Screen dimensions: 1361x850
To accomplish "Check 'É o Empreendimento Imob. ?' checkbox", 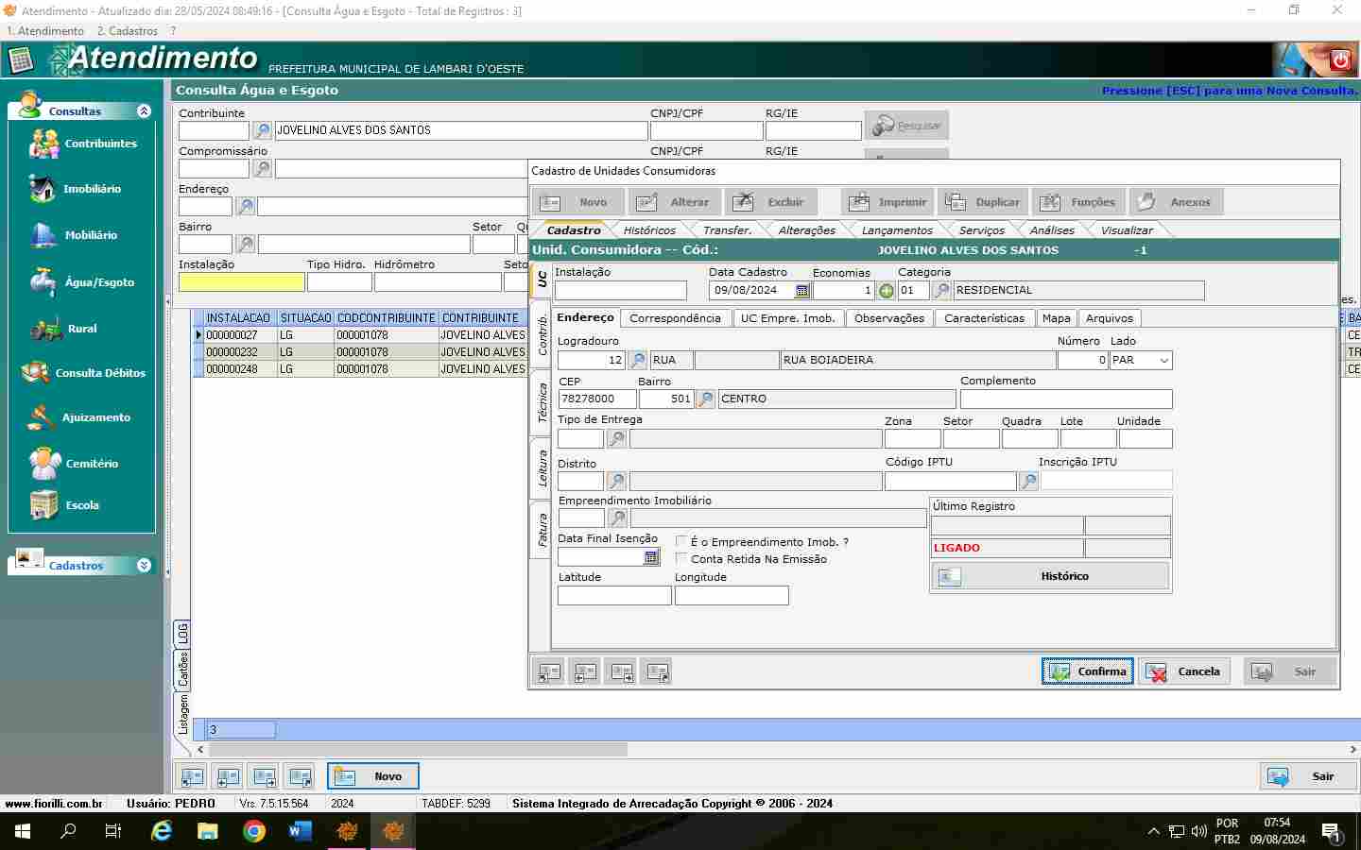I will pos(681,541).
